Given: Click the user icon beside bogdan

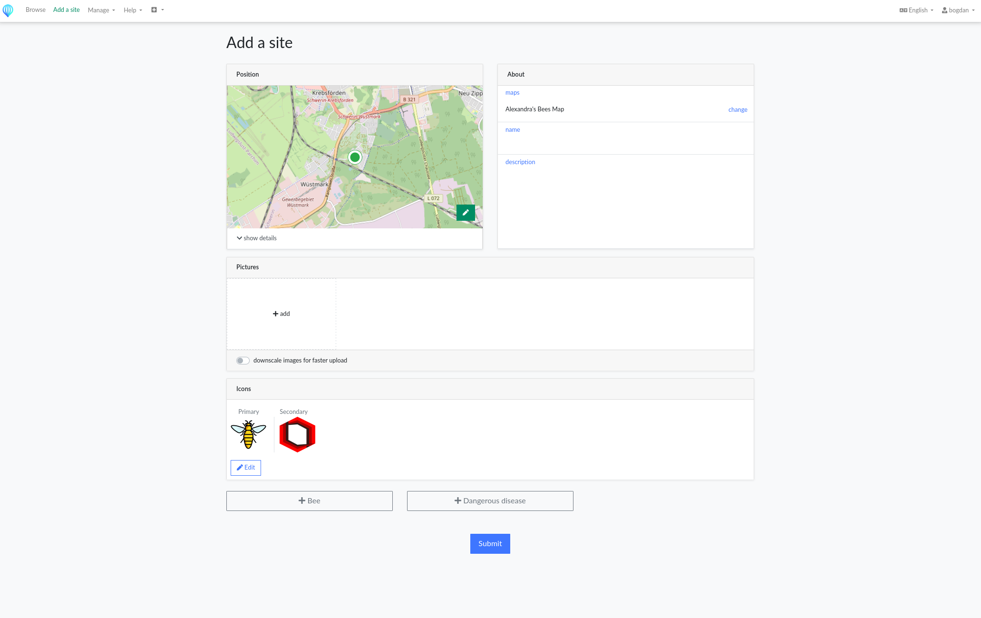Looking at the screenshot, I should coord(944,10).
